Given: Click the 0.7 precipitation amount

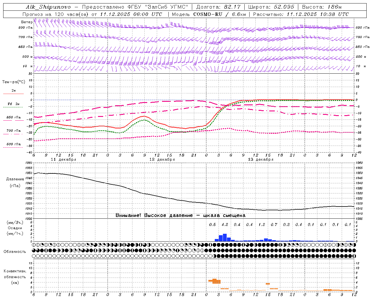Looking at the screenshot, I should [x=274, y=225].
